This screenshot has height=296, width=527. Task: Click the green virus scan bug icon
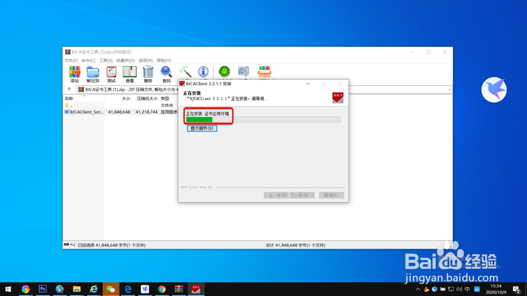pos(224,71)
